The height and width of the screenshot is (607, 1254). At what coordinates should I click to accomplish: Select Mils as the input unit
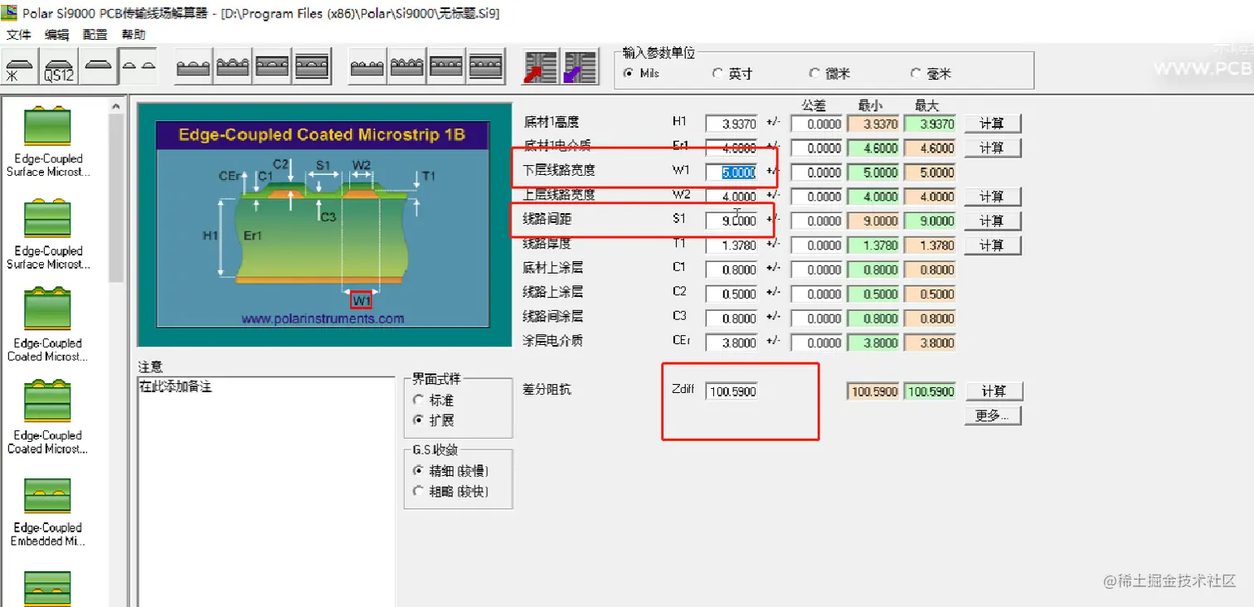click(x=642, y=73)
